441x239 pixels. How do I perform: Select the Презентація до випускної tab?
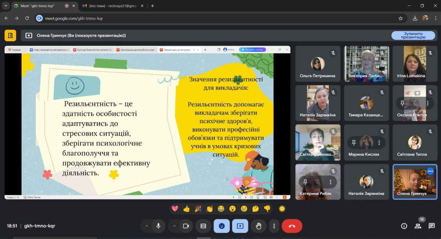pyautogui.click(x=179, y=50)
